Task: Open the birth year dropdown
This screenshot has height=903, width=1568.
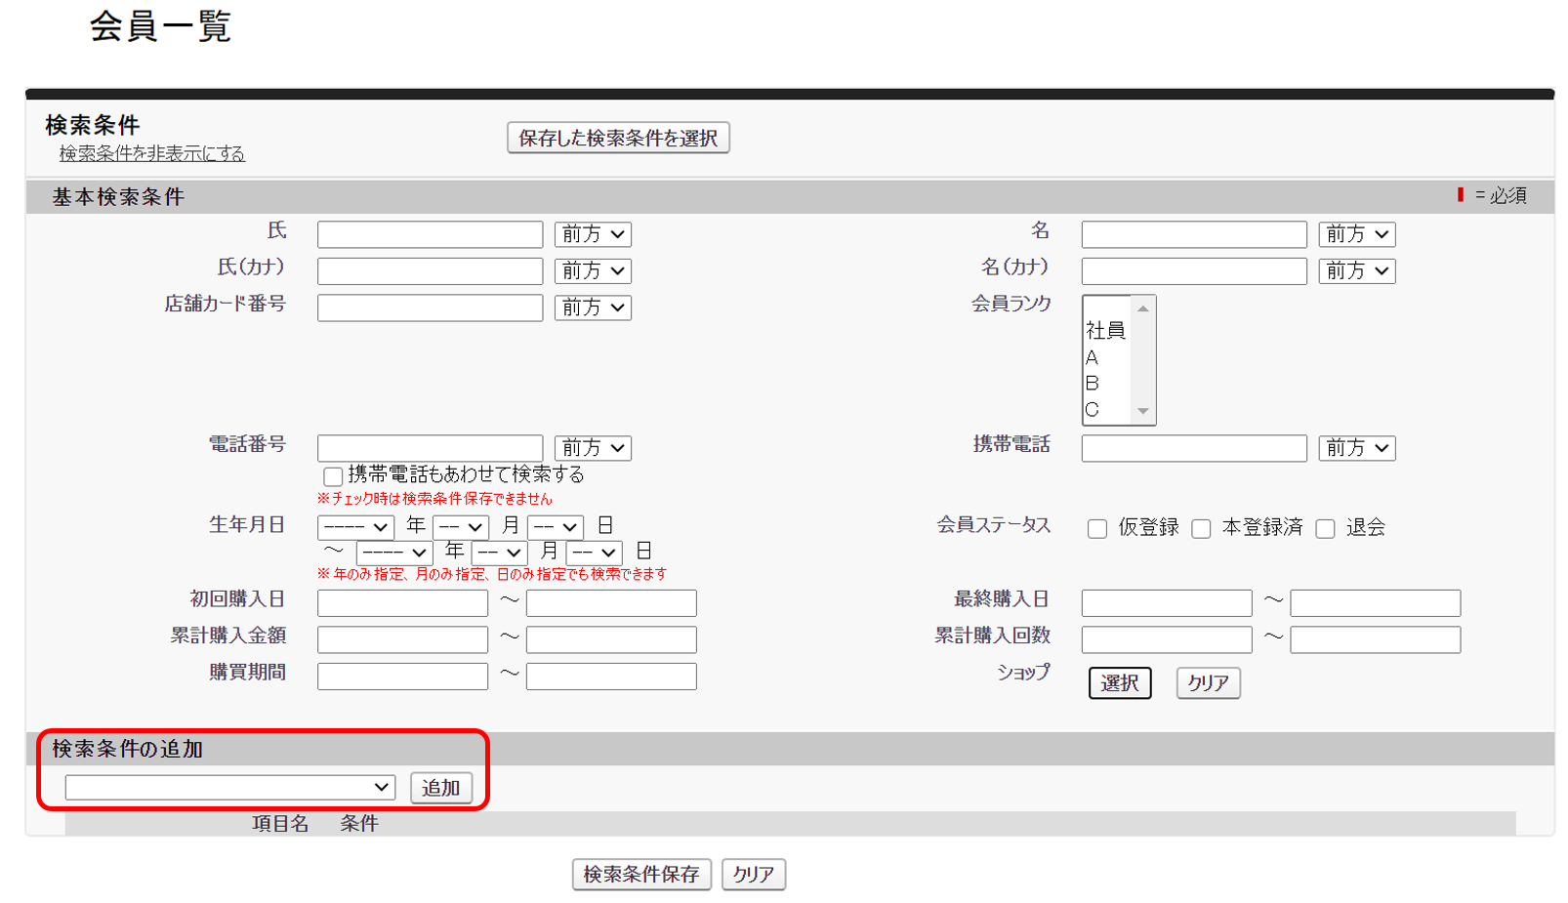Action: pyautogui.click(x=354, y=526)
